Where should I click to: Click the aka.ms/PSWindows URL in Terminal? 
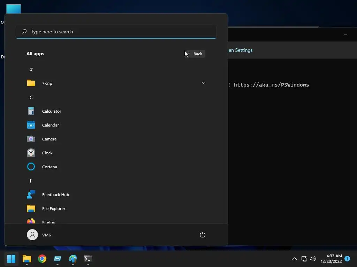(x=271, y=85)
